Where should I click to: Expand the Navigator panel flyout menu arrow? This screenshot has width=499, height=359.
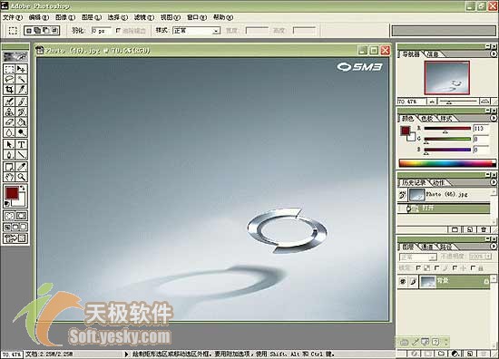click(494, 54)
